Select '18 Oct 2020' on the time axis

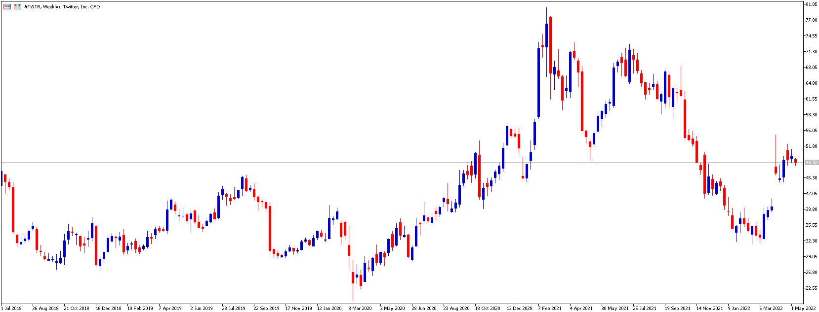pyautogui.click(x=488, y=309)
